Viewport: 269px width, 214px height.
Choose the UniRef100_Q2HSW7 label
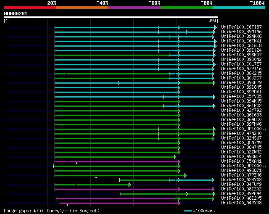pyautogui.click(x=241, y=138)
